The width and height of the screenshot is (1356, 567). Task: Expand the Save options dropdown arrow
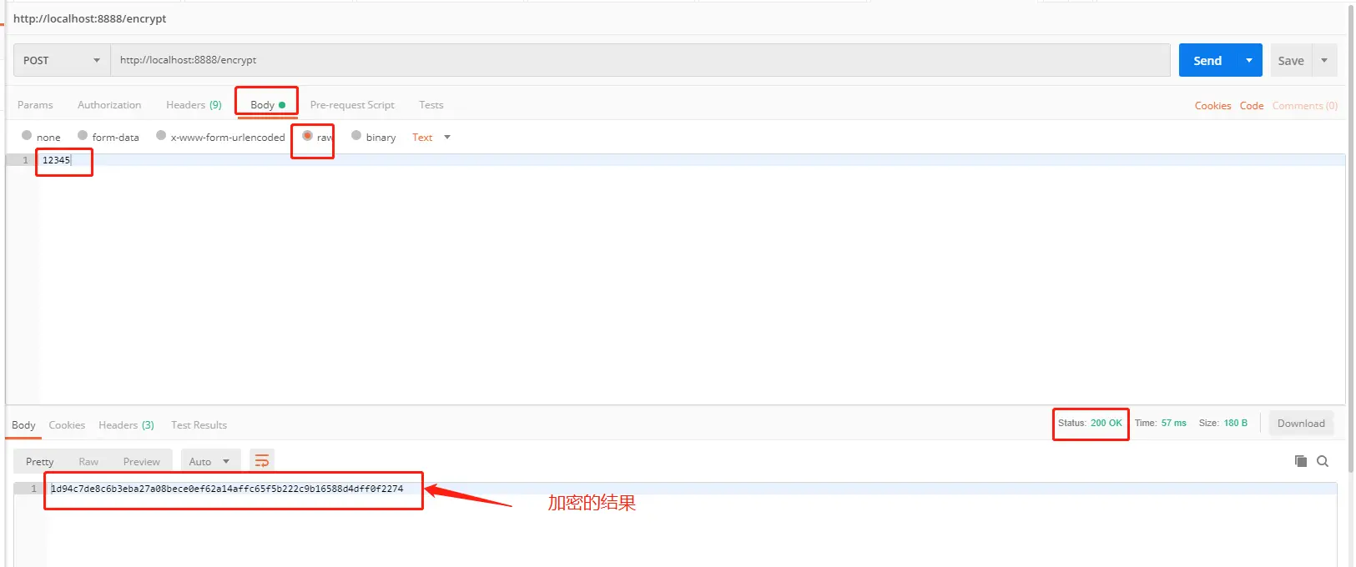click(x=1324, y=60)
